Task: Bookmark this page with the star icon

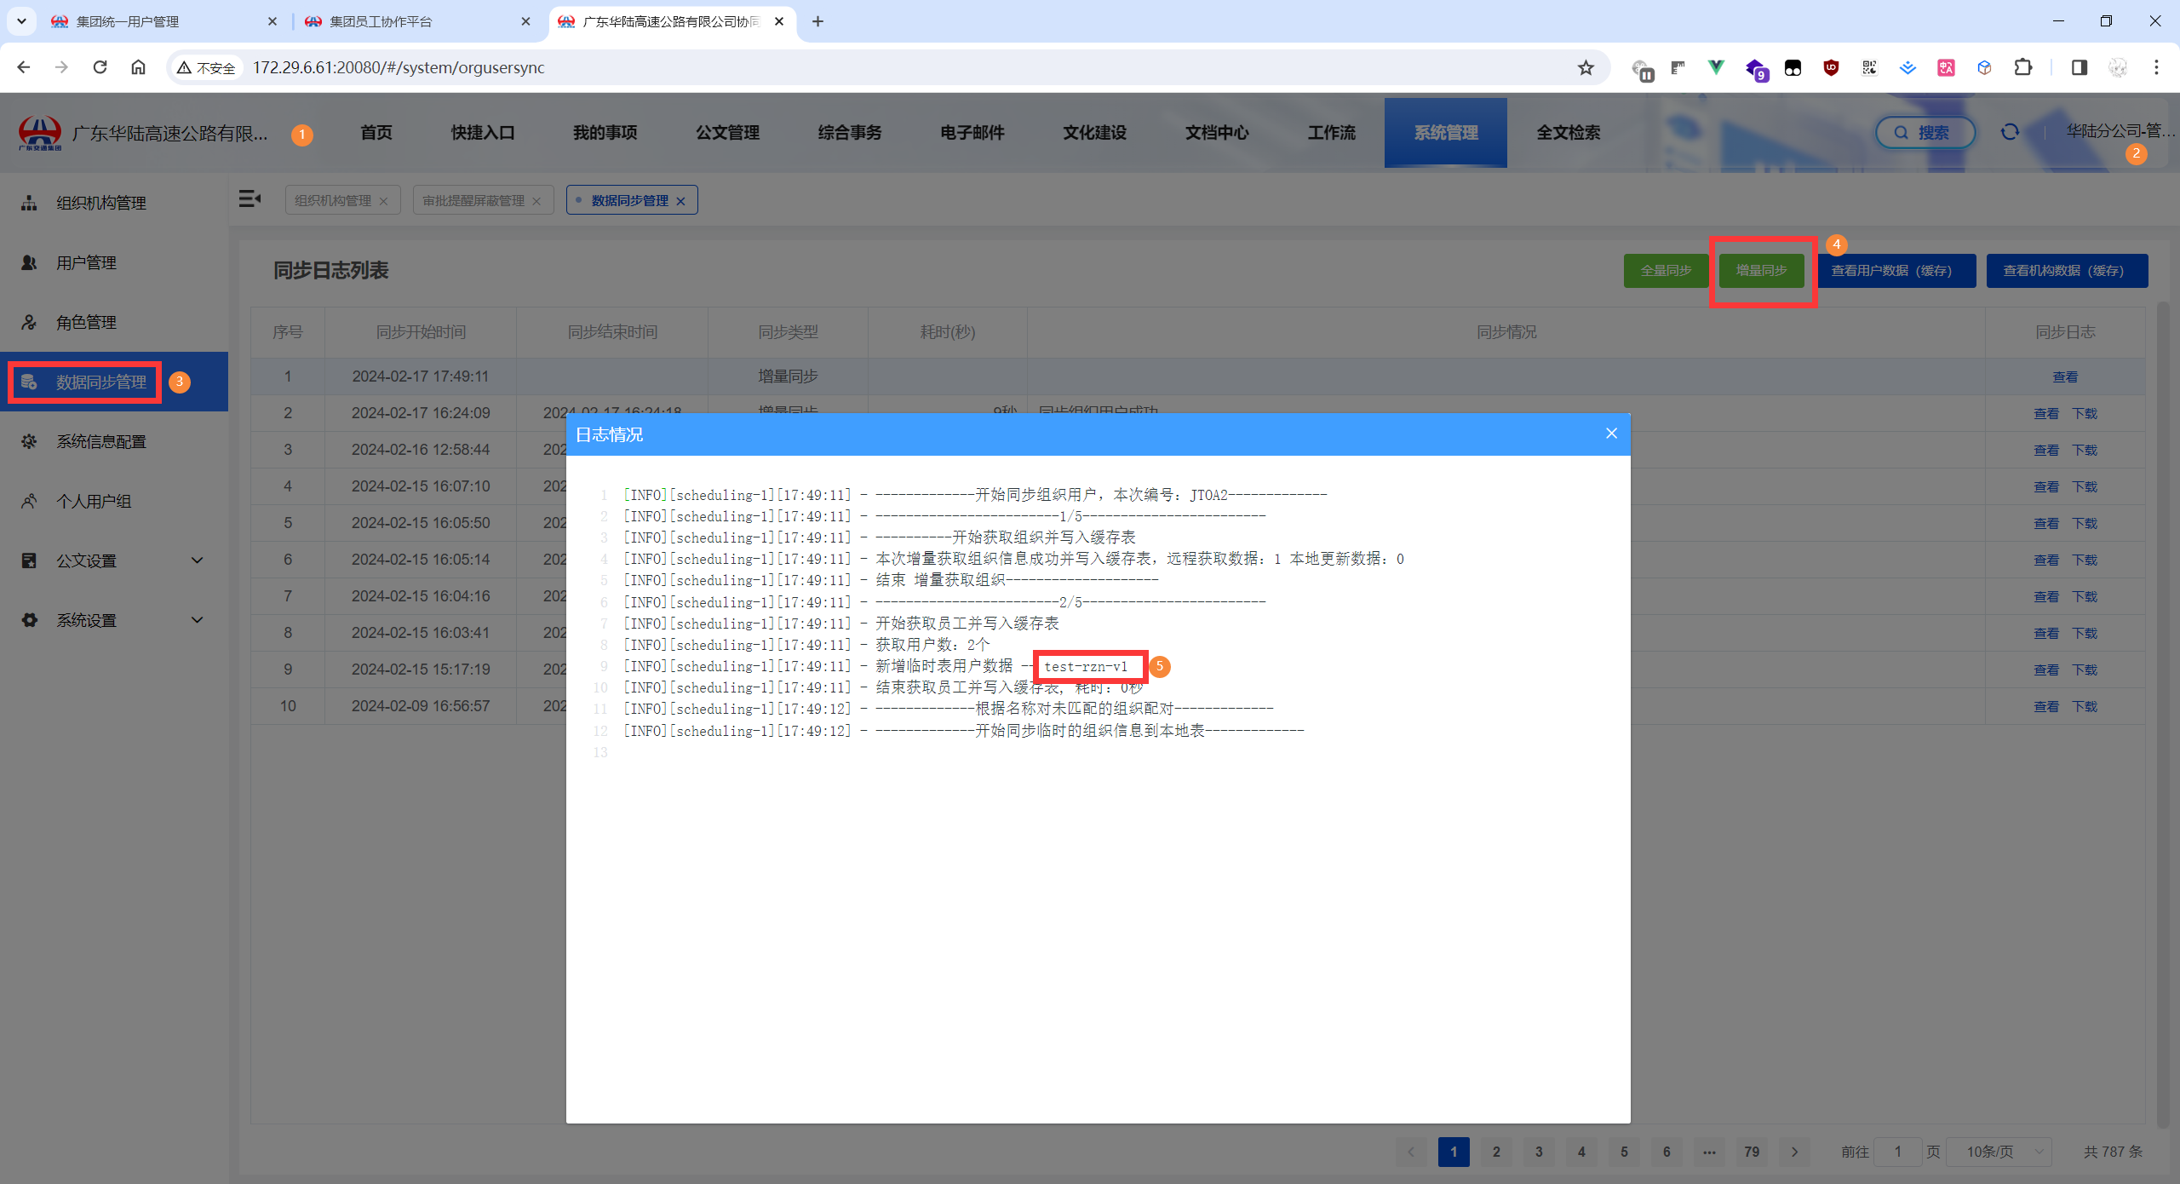Action: click(x=1586, y=67)
